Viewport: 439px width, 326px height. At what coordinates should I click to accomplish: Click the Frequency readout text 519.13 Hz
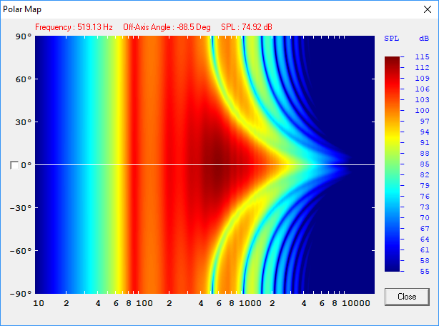(74, 27)
